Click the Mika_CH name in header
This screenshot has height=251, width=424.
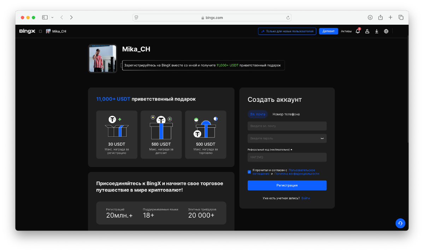pyautogui.click(x=59, y=31)
